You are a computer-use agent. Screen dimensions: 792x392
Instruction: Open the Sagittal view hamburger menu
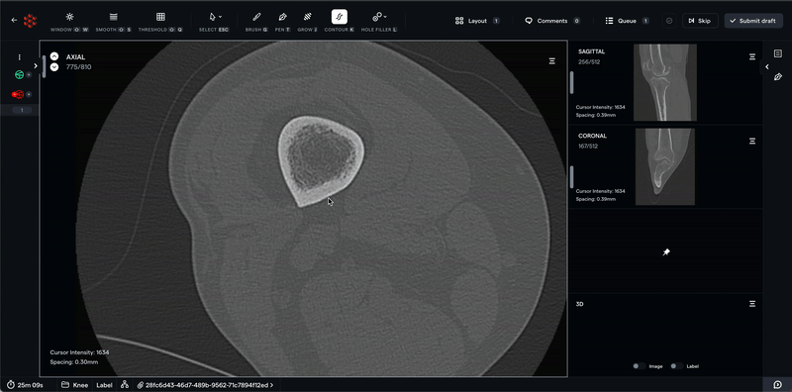click(752, 56)
